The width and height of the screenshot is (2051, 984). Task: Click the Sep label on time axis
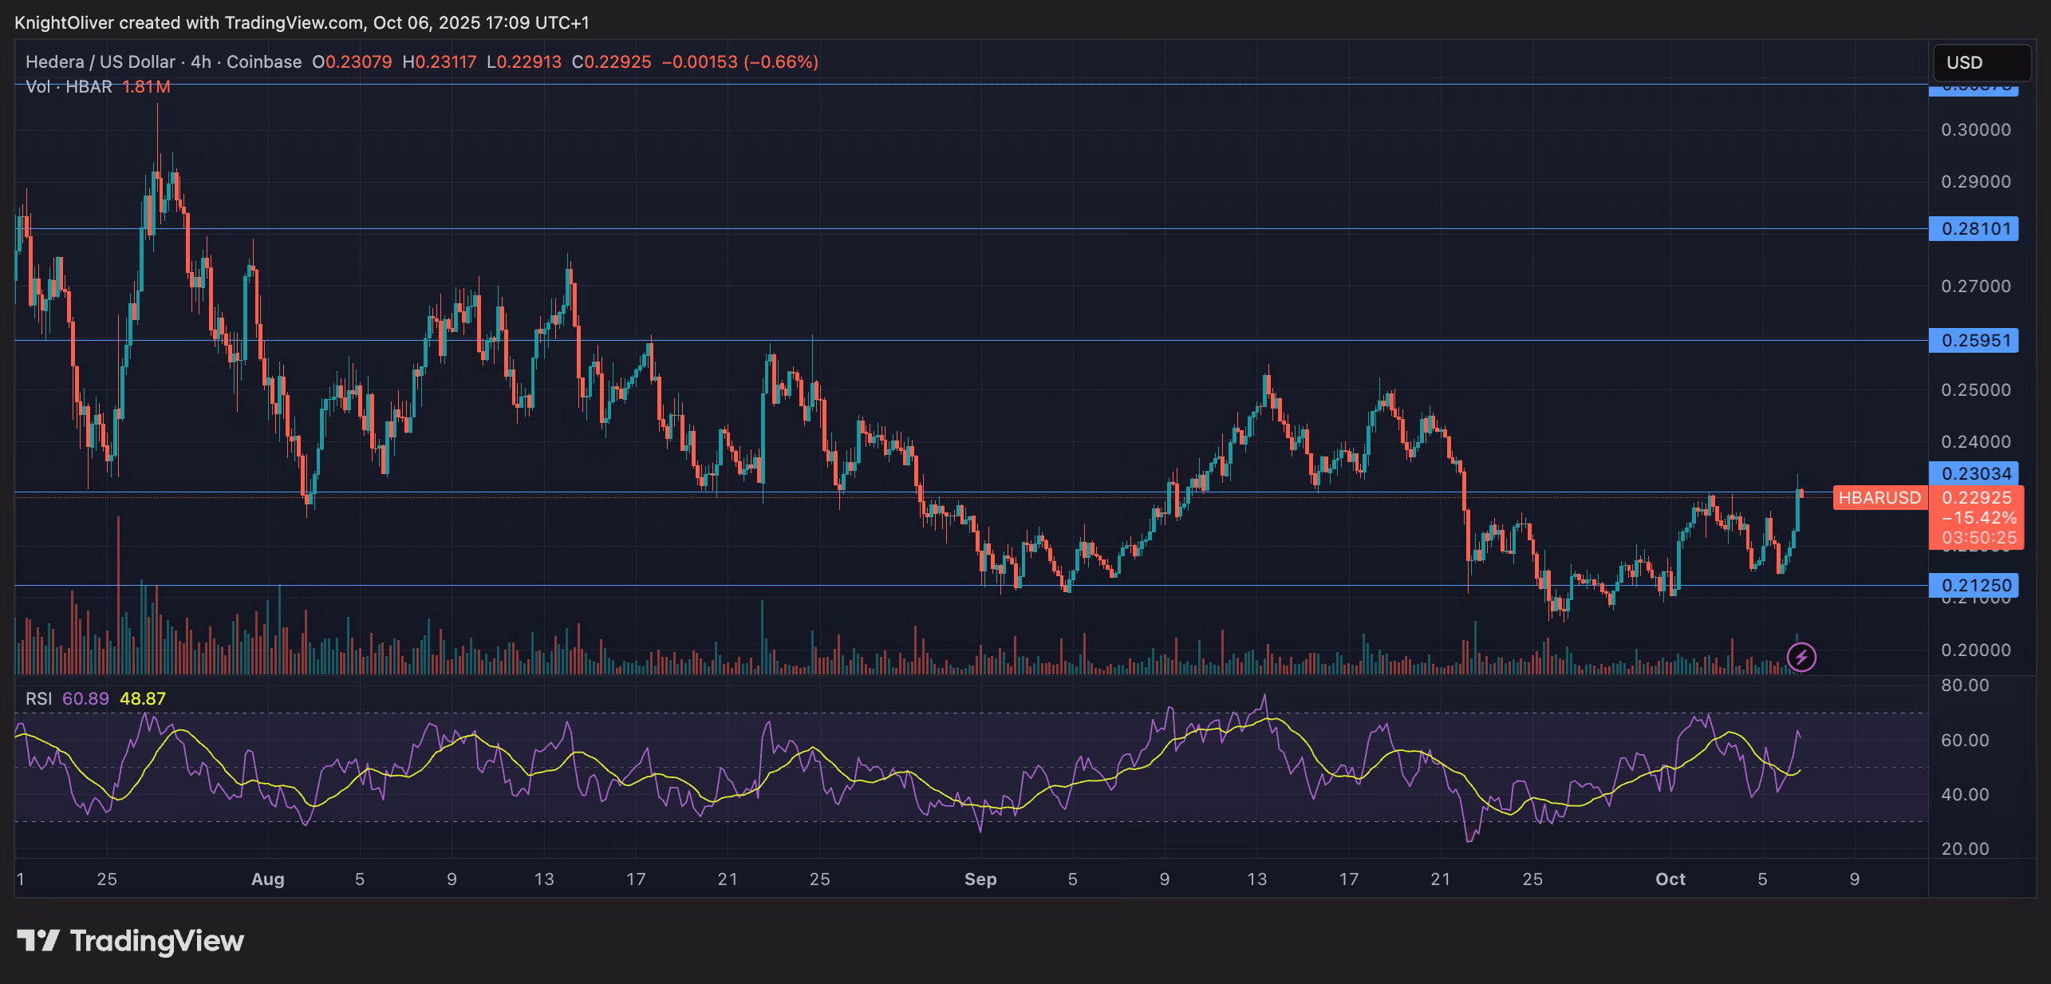pos(980,879)
